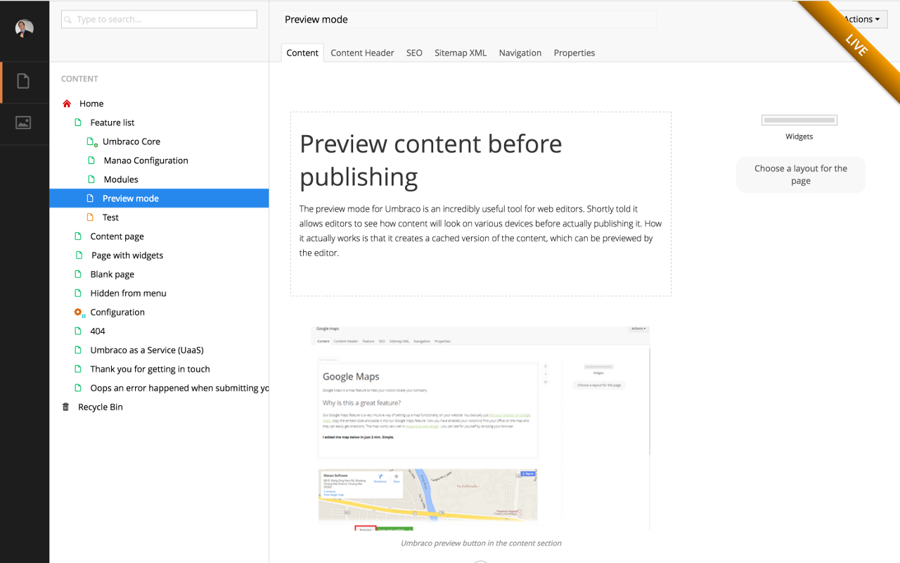Click the Widgets label
The image size is (900, 563).
tap(799, 137)
